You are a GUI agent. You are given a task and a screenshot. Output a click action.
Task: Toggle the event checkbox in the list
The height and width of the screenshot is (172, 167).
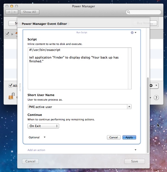pyautogui.click(x=7, y=34)
